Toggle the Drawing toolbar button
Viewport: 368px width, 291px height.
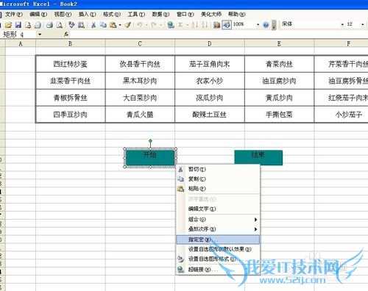tap(227, 25)
